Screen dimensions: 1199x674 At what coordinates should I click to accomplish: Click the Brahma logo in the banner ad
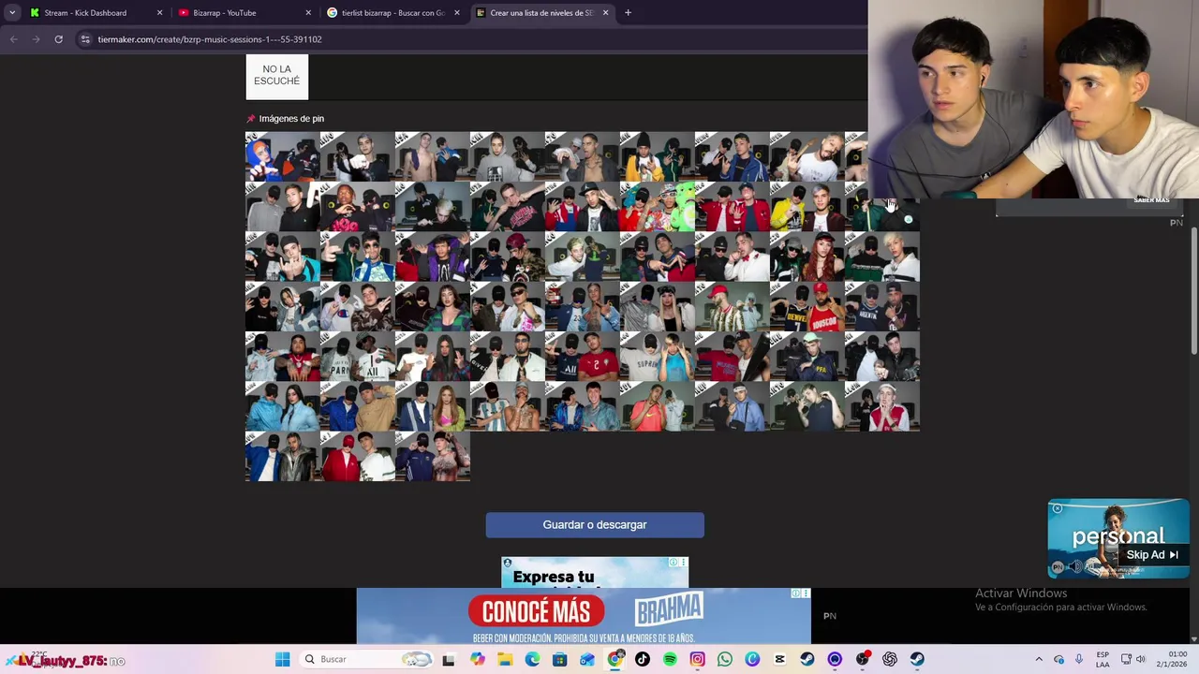pyautogui.click(x=669, y=608)
